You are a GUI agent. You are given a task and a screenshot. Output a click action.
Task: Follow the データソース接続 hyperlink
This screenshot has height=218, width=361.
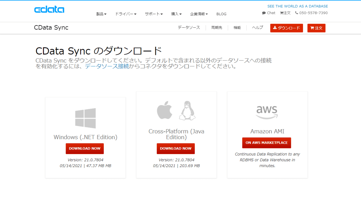click(x=107, y=66)
